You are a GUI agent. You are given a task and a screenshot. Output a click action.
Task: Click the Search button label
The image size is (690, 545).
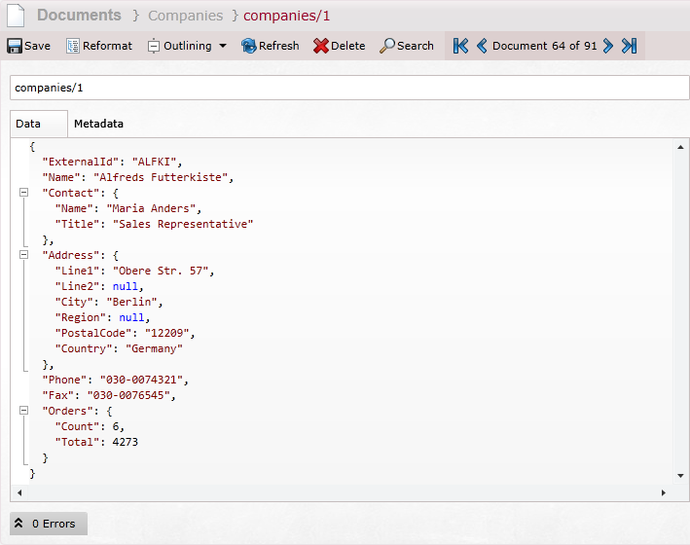[416, 46]
